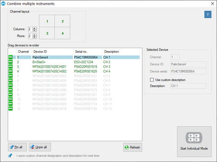Click the Unpin all button
Viewport: 217px width, 162px height.
click(x=40, y=147)
